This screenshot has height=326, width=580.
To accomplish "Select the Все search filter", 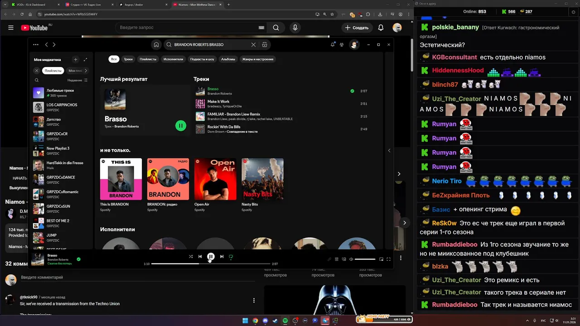I will 114,59.
